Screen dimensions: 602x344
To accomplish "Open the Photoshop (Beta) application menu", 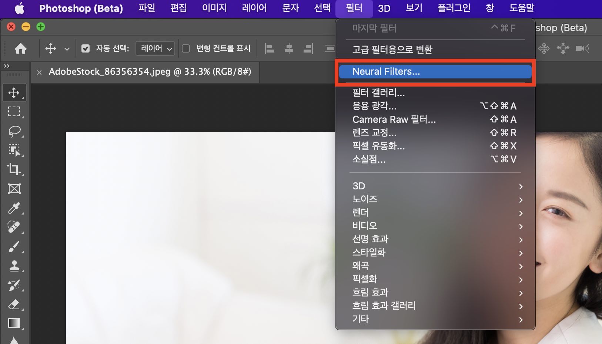I will (81, 8).
